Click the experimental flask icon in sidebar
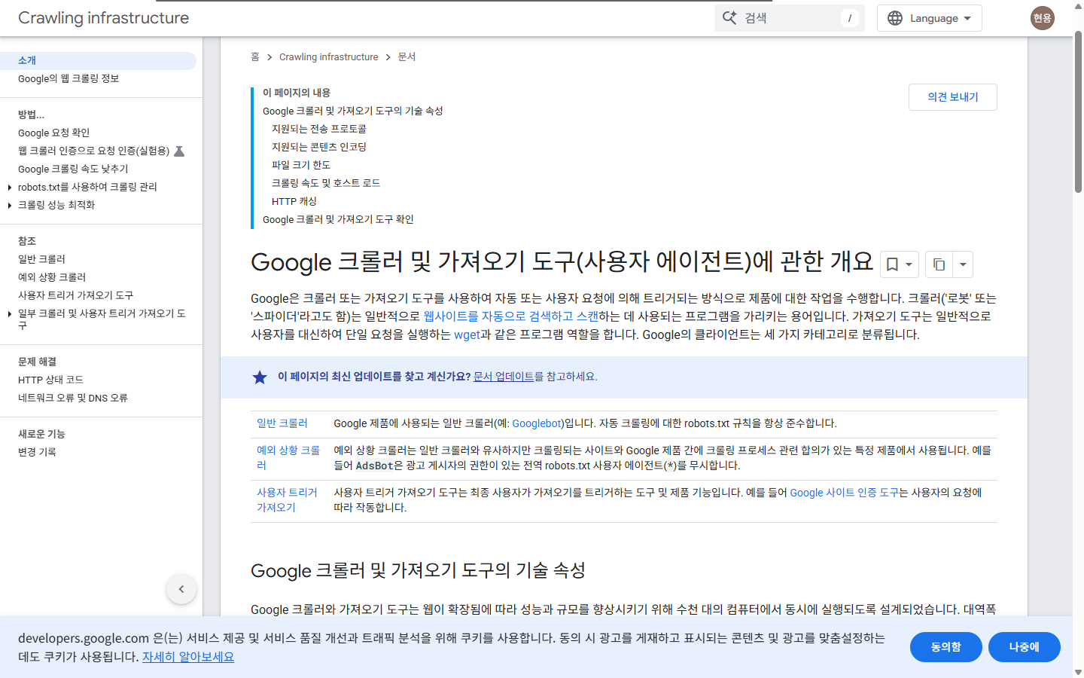Viewport: 1084px width, 678px height. 179,151
